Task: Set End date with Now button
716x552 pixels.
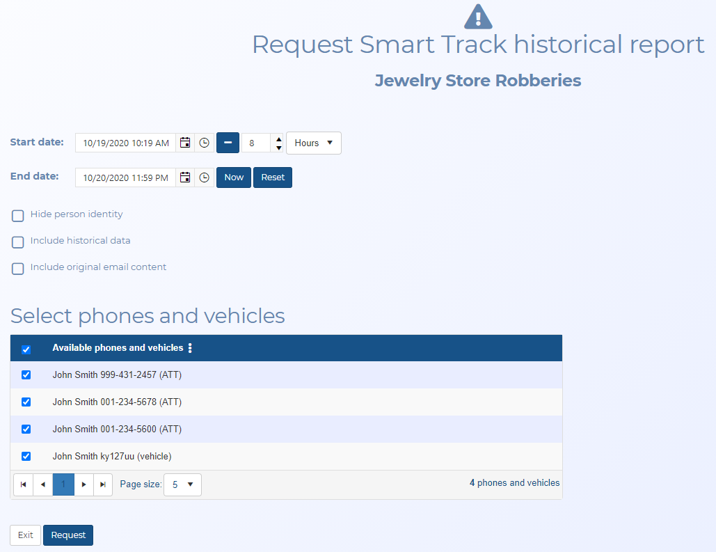Action: click(x=234, y=178)
